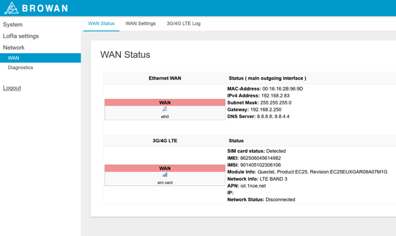This screenshot has width=396, height=236.
Task: Click the empty IP: field label
Action: pos(231,192)
